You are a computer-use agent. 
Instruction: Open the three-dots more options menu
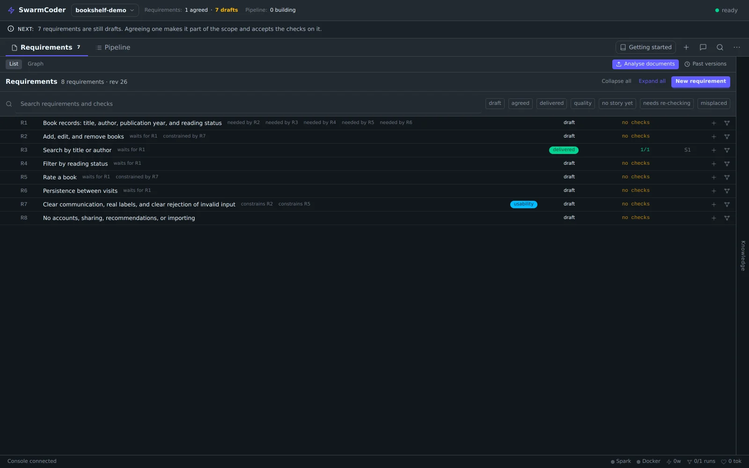point(737,47)
